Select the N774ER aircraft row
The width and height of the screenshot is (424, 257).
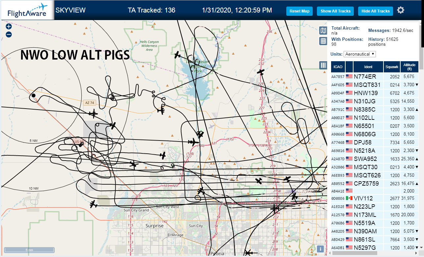(375, 77)
